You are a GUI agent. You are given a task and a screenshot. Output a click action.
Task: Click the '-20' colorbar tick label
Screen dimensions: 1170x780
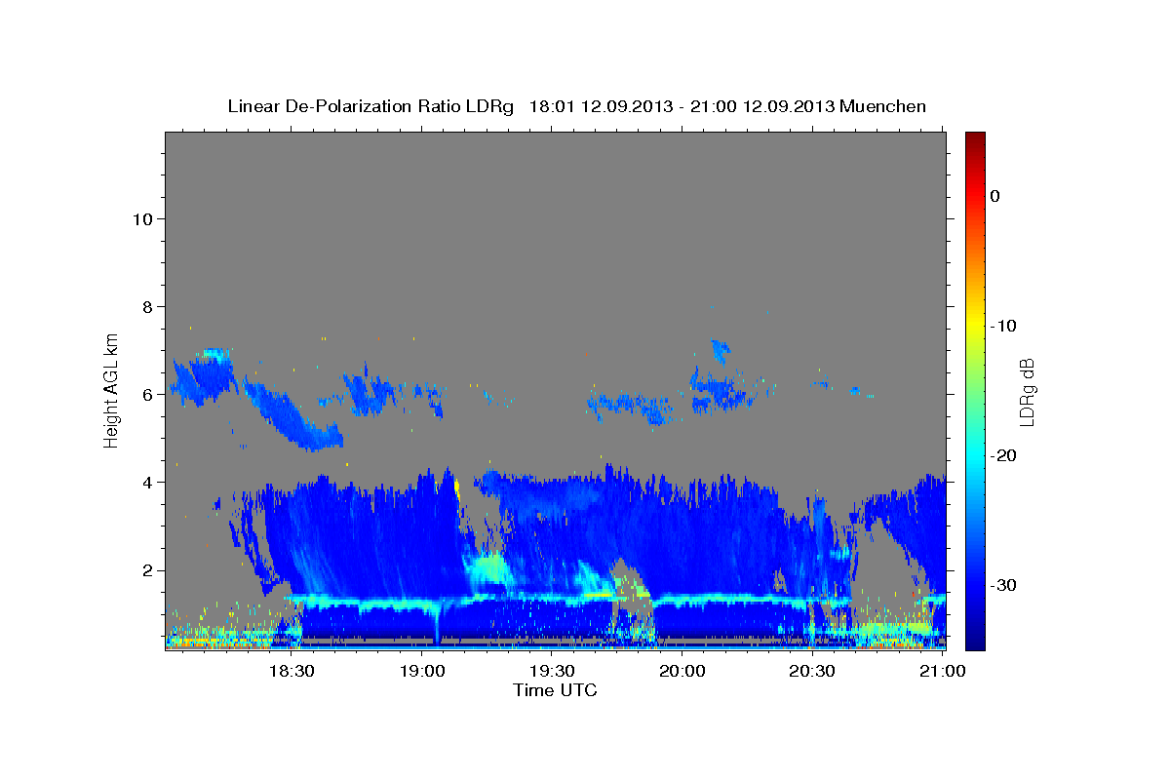(1004, 455)
